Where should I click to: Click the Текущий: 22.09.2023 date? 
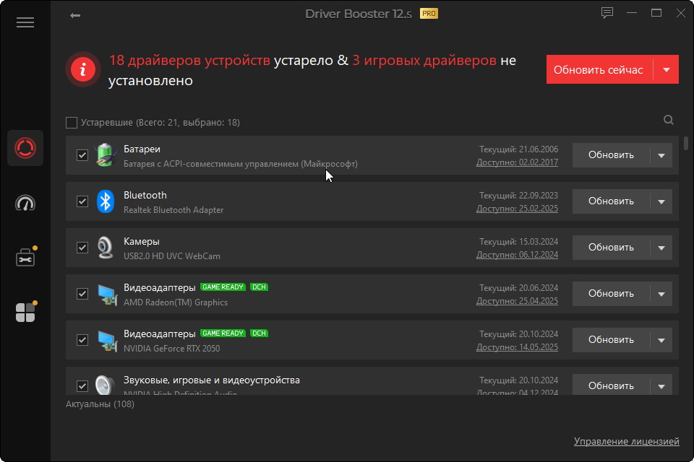519,196
